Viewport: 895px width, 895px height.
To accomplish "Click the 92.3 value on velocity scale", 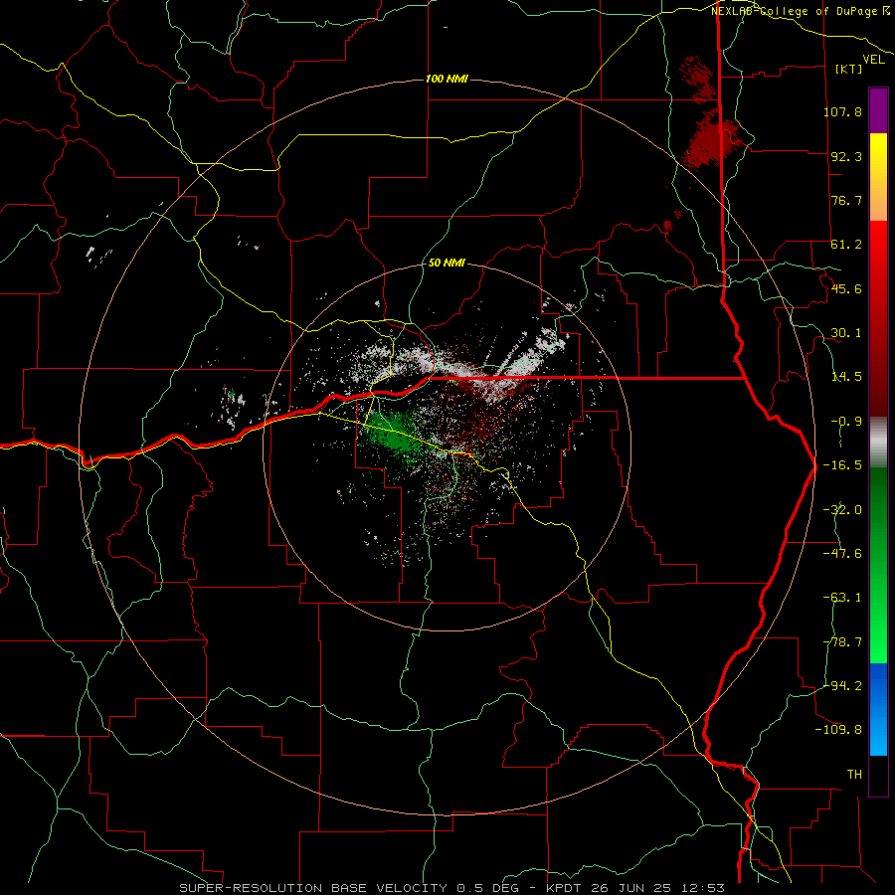I will click(846, 156).
